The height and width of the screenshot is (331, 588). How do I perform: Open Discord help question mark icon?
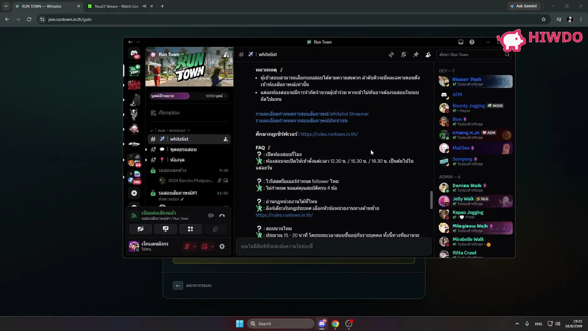(x=472, y=42)
